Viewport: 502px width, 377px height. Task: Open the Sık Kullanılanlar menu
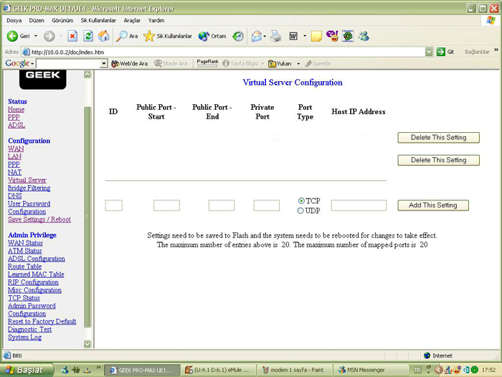(x=98, y=20)
